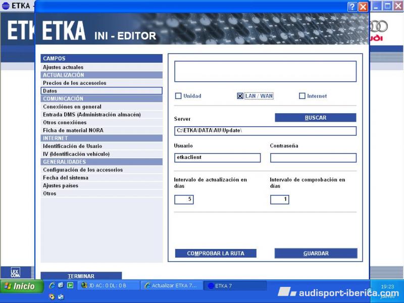Screen dimensions: 404x303
Task: Click the ACTUALIZACIÓN section header
Action: click(102, 75)
